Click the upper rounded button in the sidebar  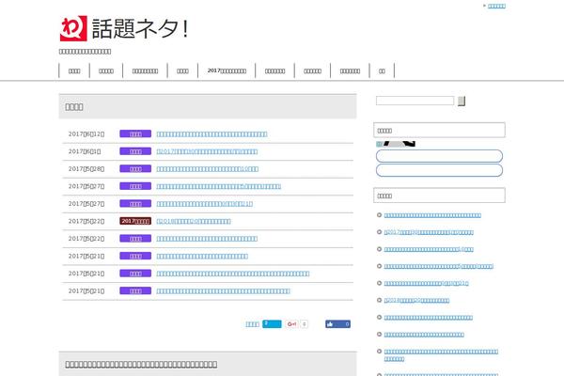tap(439, 156)
